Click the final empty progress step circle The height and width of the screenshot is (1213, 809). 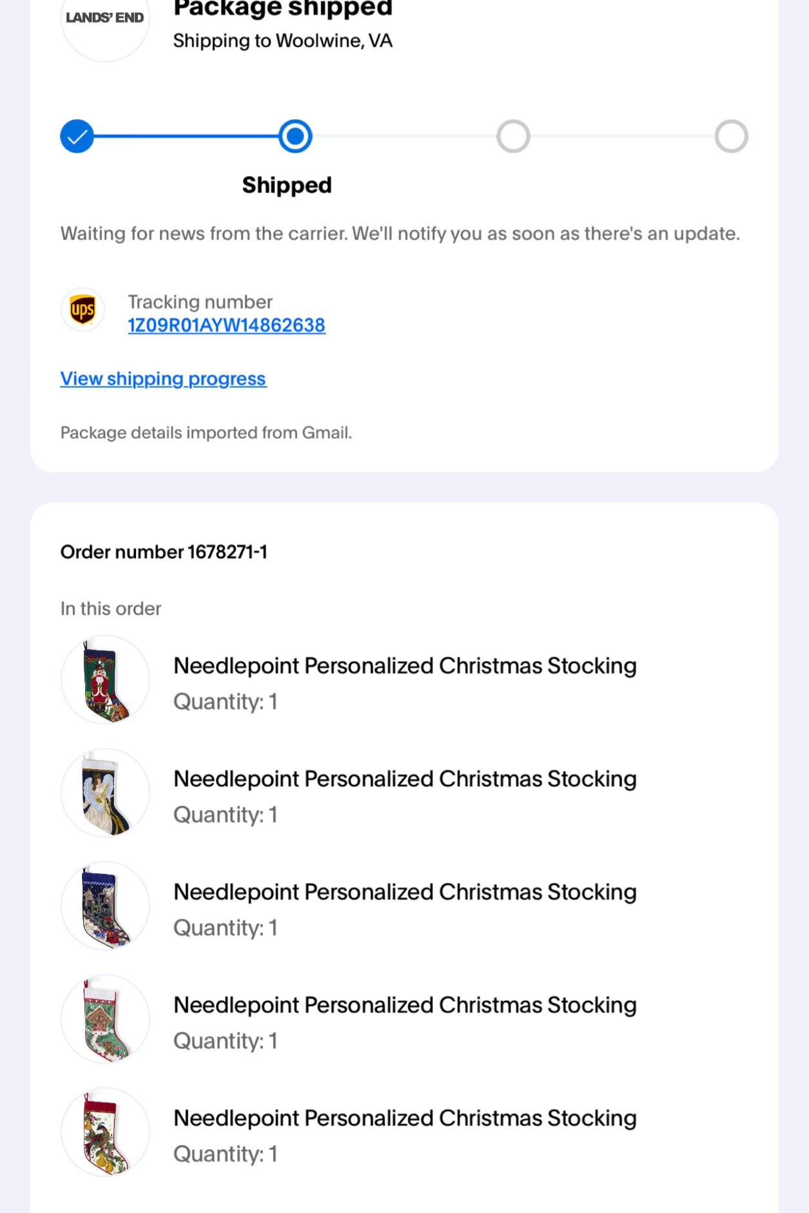pos(731,137)
